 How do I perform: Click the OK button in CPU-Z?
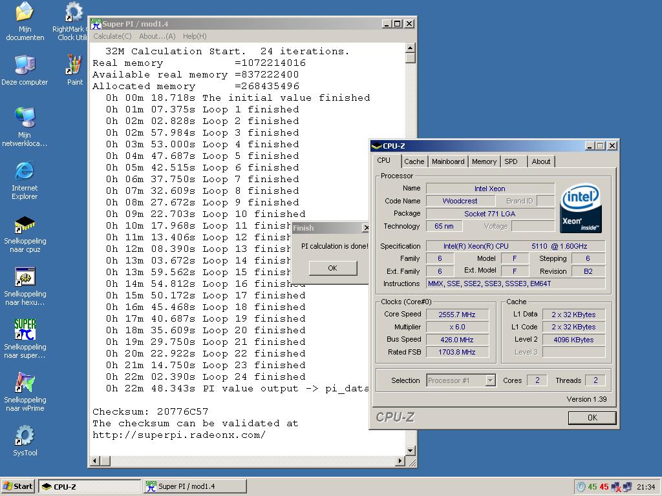pos(592,418)
